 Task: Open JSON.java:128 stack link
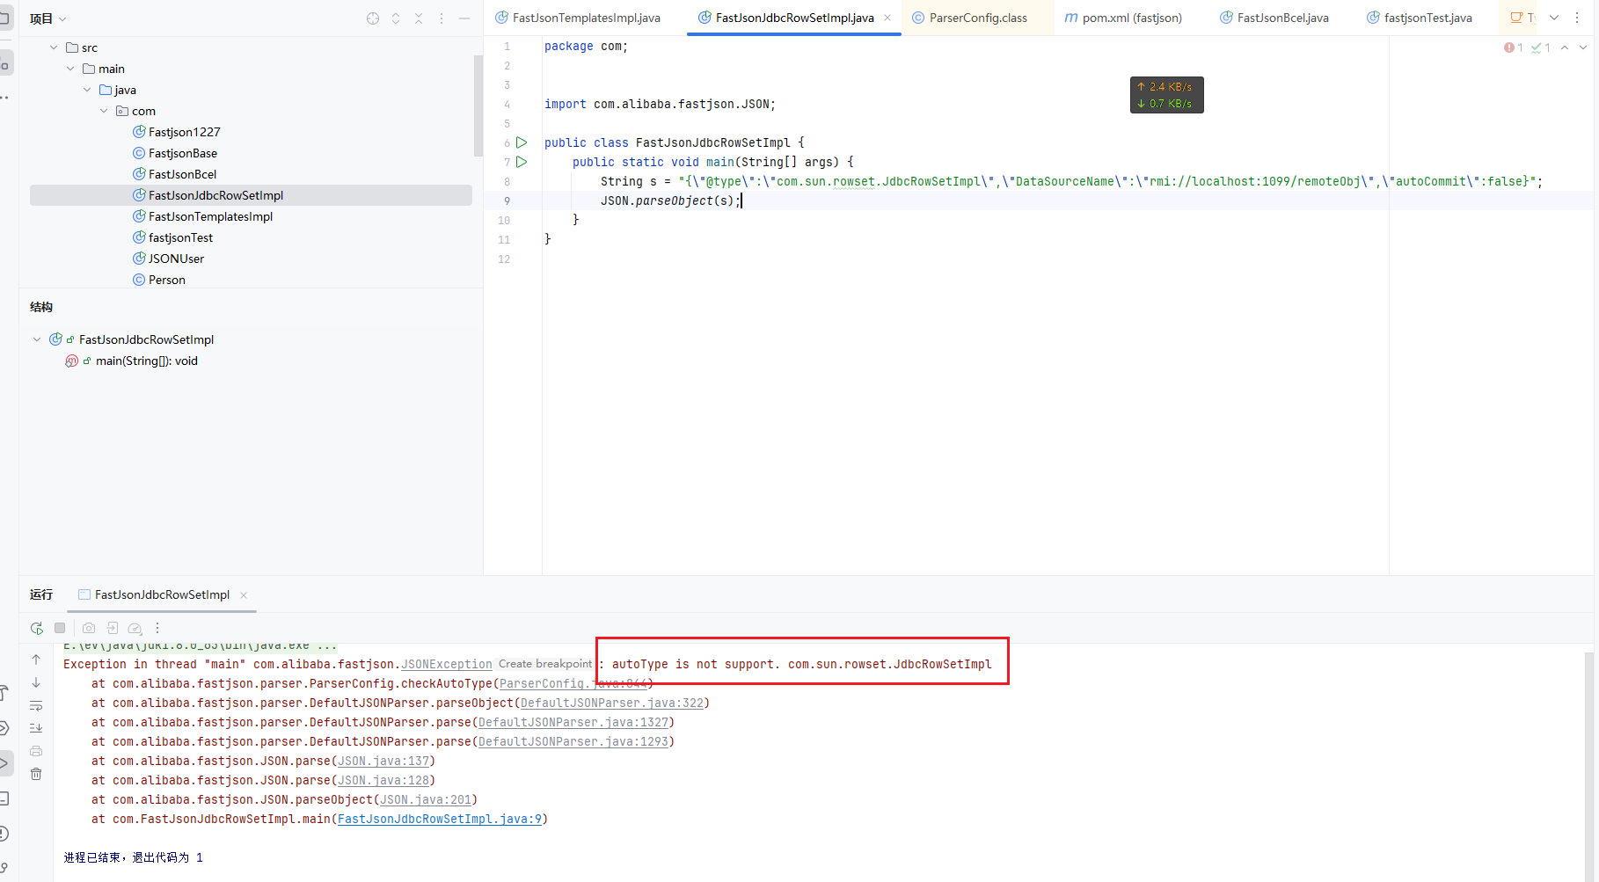[x=383, y=781]
